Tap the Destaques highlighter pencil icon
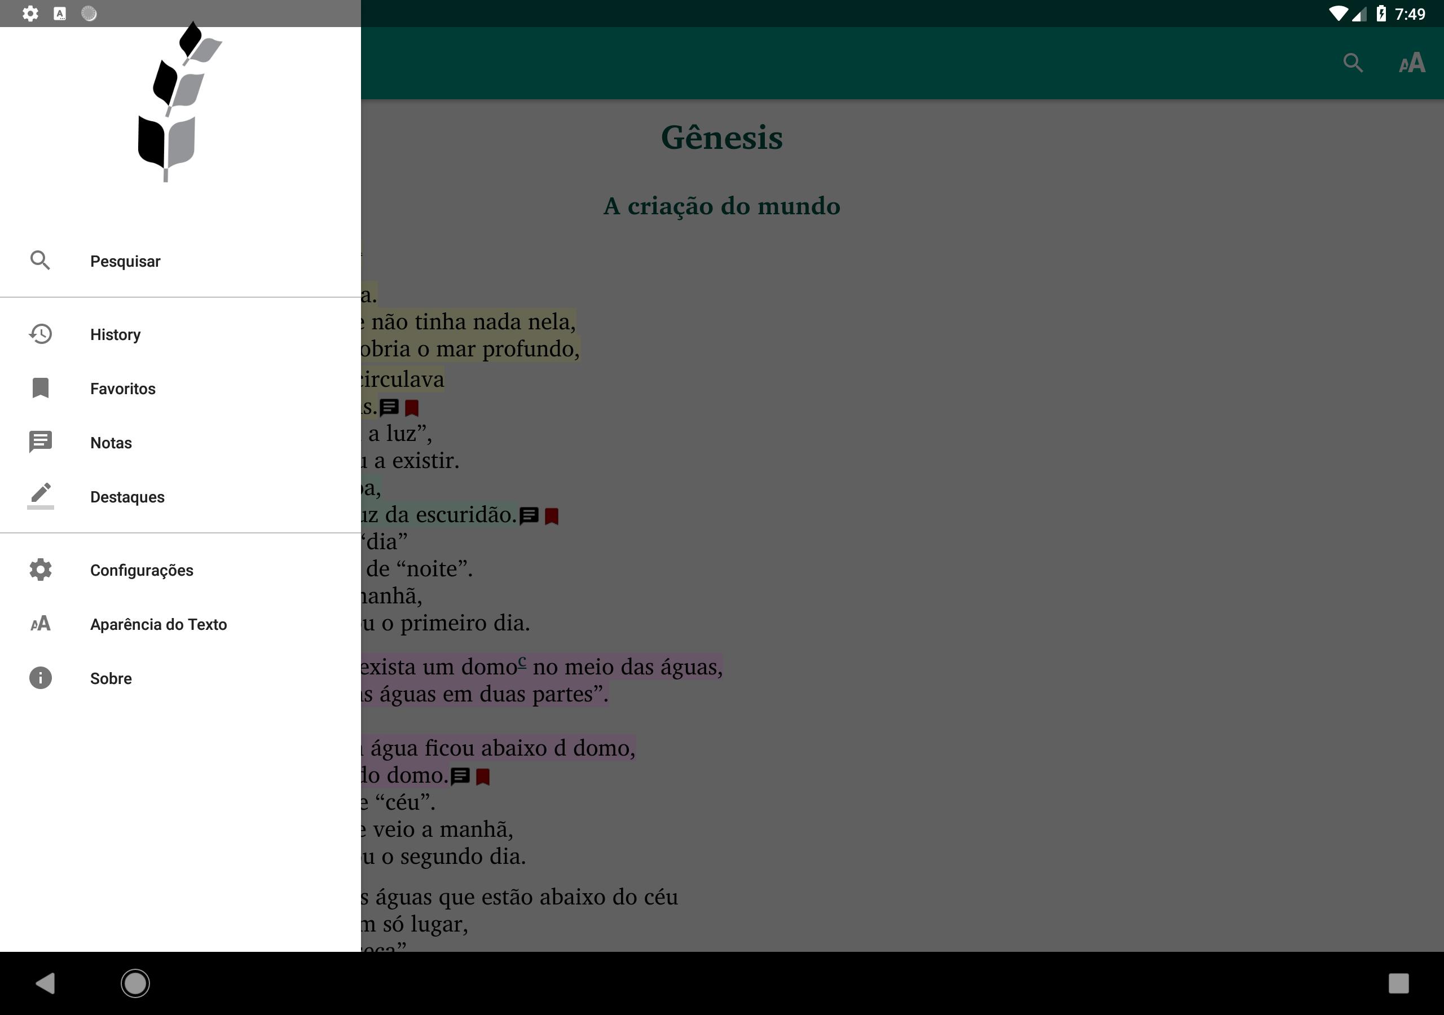Image resolution: width=1444 pixels, height=1015 pixels. [x=40, y=496]
